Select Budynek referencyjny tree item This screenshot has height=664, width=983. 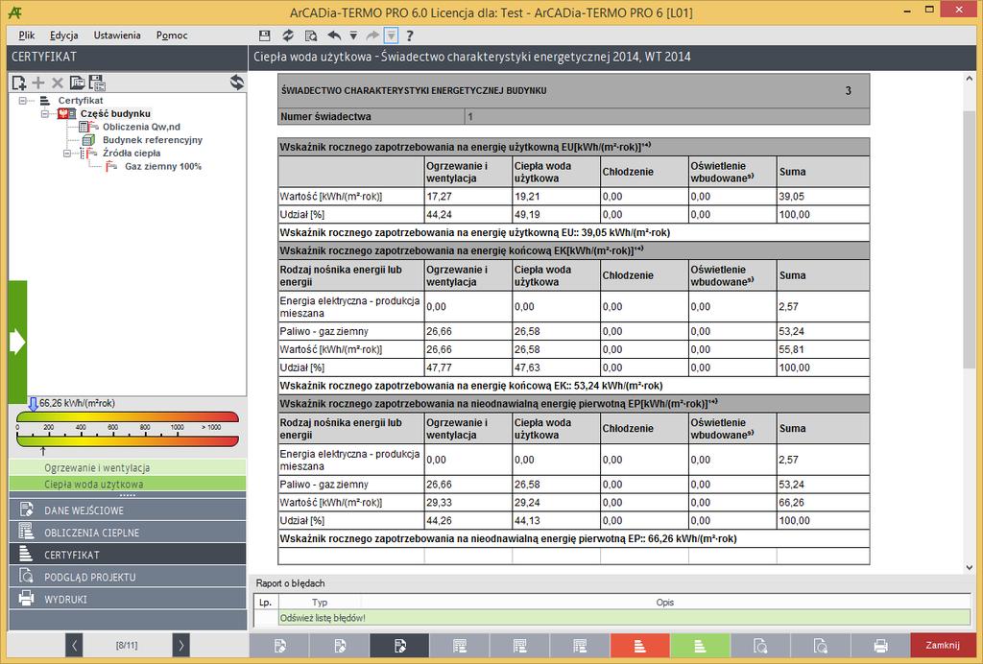pos(153,140)
